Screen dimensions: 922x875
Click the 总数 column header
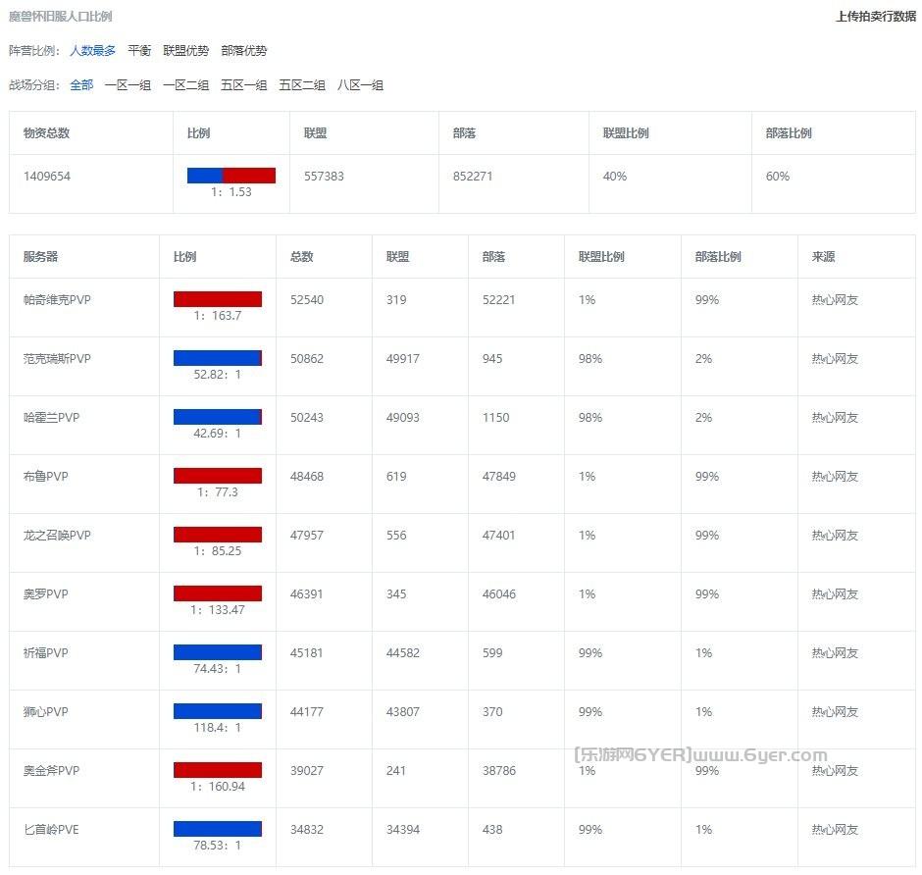pos(303,256)
